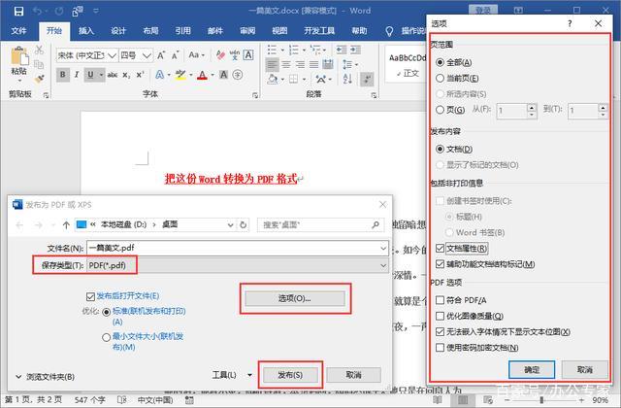
Task: Click the Publish button
Action: [290, 375]
